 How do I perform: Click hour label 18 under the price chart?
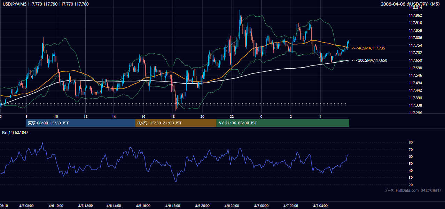[x=173, y=116]
